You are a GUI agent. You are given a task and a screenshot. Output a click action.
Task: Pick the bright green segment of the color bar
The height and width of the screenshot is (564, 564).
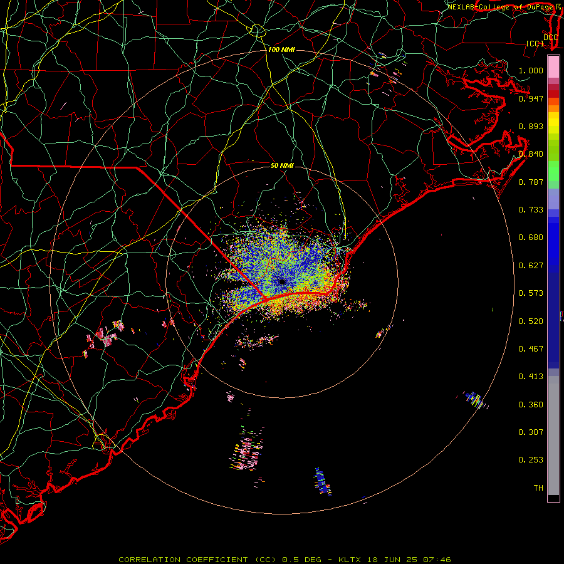(x=553, y=171)
